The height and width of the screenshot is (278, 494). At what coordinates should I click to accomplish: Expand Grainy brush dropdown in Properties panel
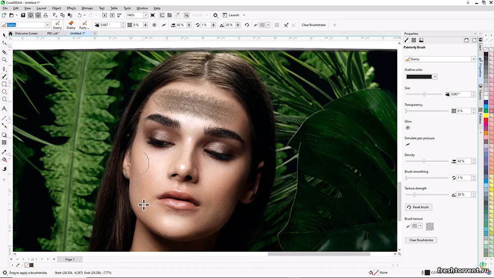click(x=473, y=59)
